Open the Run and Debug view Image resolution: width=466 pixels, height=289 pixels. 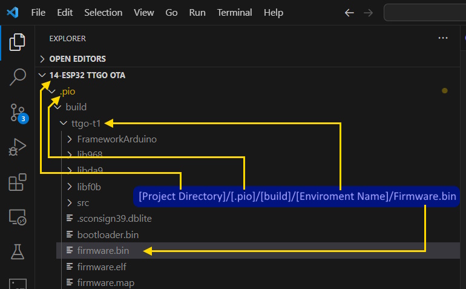pyautogui.click(x=17, y=147)
